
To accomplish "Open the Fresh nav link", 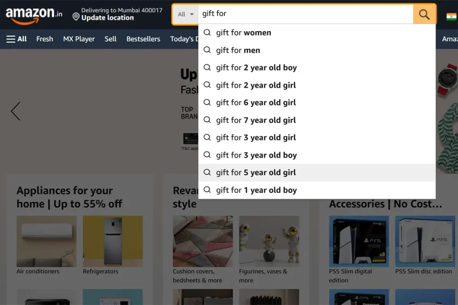I will tap(45, 39).
